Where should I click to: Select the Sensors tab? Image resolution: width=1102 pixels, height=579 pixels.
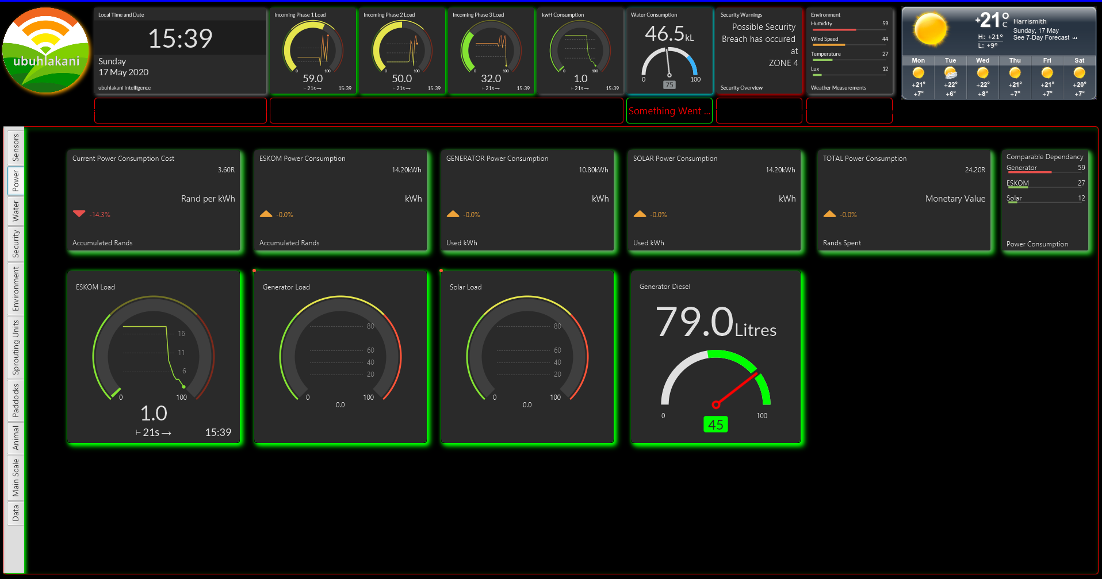pos(15,147)
